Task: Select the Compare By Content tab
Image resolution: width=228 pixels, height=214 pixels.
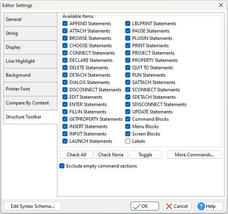Action: pos(30,103)
